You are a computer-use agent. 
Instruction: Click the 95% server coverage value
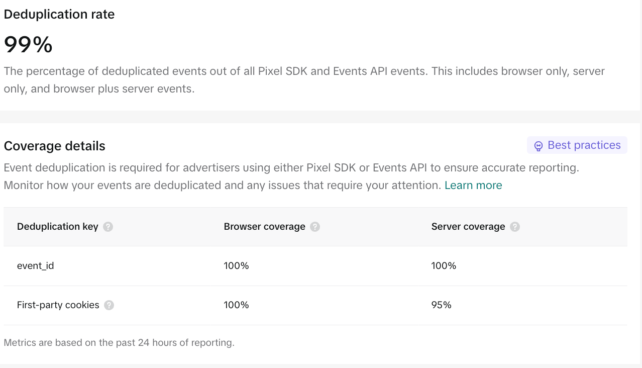coord(442,305)
